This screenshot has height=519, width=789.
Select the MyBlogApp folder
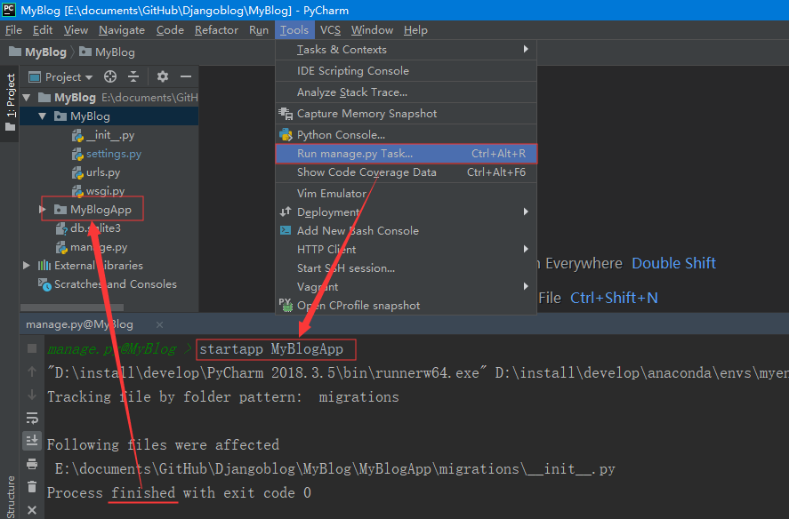click(x=93, y=209)
